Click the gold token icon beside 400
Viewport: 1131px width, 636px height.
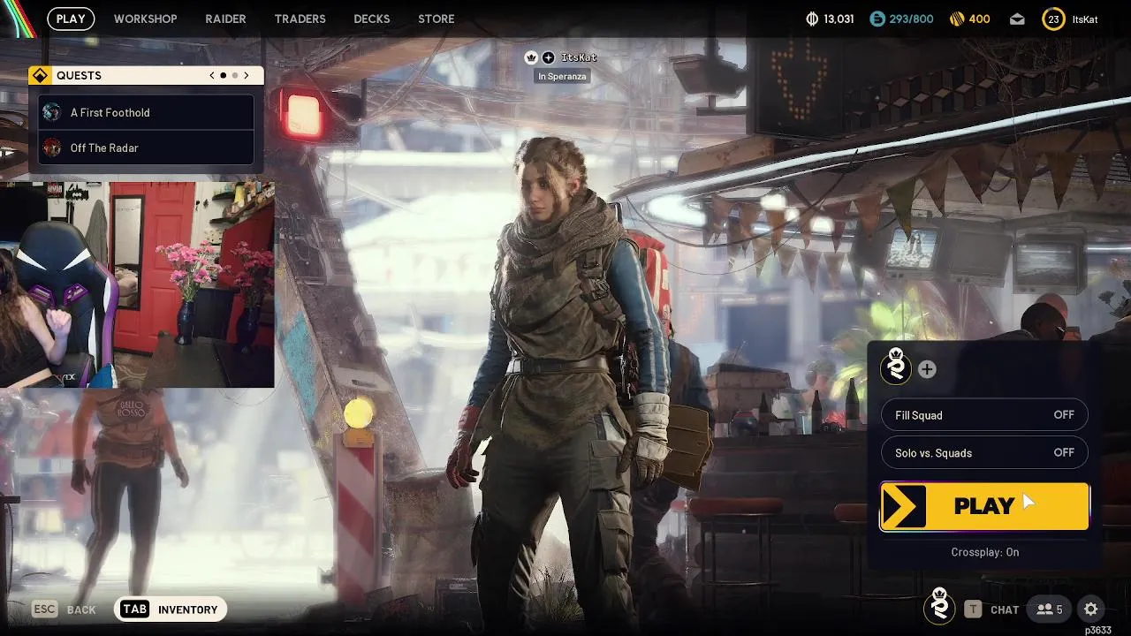[x=956, y=19]
